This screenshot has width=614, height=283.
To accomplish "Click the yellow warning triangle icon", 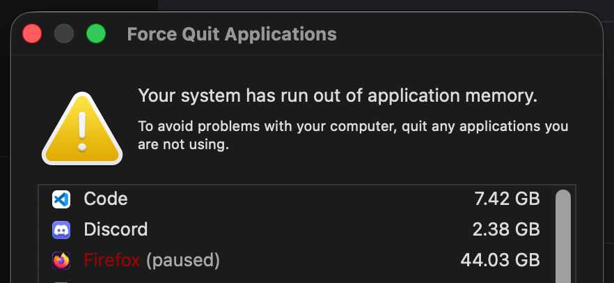I will pos(82,130).
